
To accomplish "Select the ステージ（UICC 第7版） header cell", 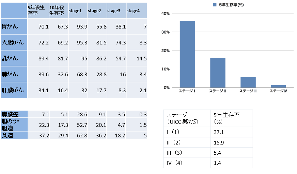I will tap(187, 118).
